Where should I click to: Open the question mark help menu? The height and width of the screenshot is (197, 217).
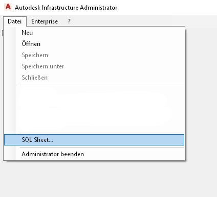(x=69, y=21)
